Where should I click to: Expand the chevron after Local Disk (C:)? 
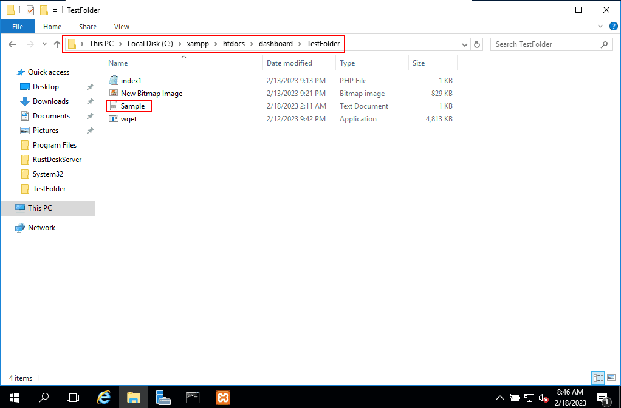tap(180, 43)
